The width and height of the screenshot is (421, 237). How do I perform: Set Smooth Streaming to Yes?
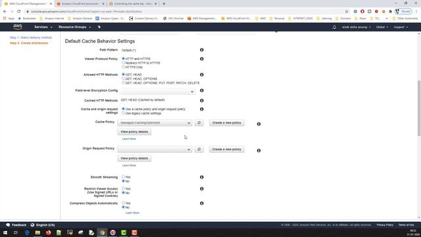click(123, 177)
